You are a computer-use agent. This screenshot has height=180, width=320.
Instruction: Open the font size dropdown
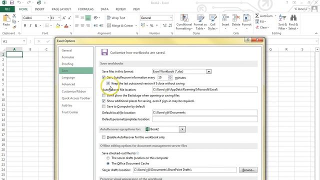pyautogui.click(x=59, y=18)
